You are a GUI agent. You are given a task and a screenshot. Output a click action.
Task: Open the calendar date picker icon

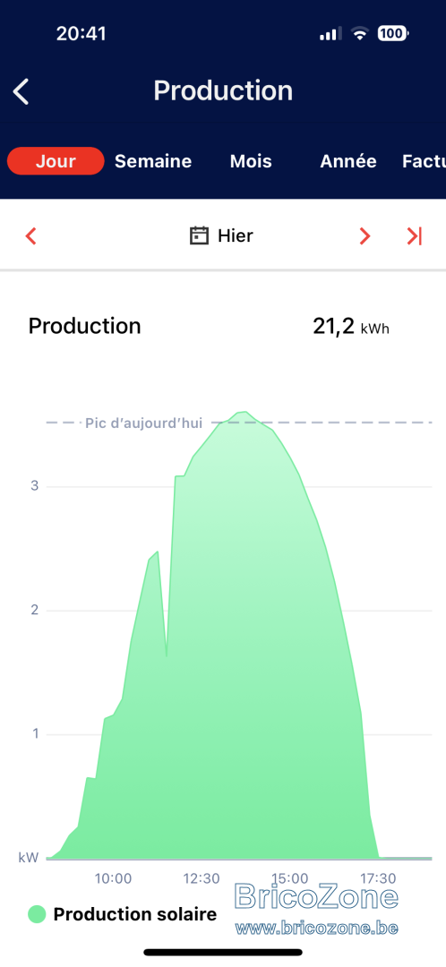(199, 235)
